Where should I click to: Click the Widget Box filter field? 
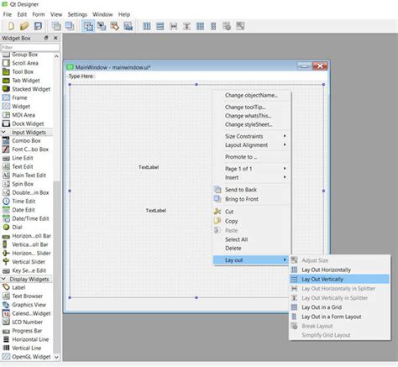30,47
